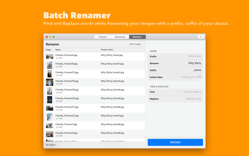249x156 pixels.
Task: Click the Replace with field
Action: coord(175,99)
